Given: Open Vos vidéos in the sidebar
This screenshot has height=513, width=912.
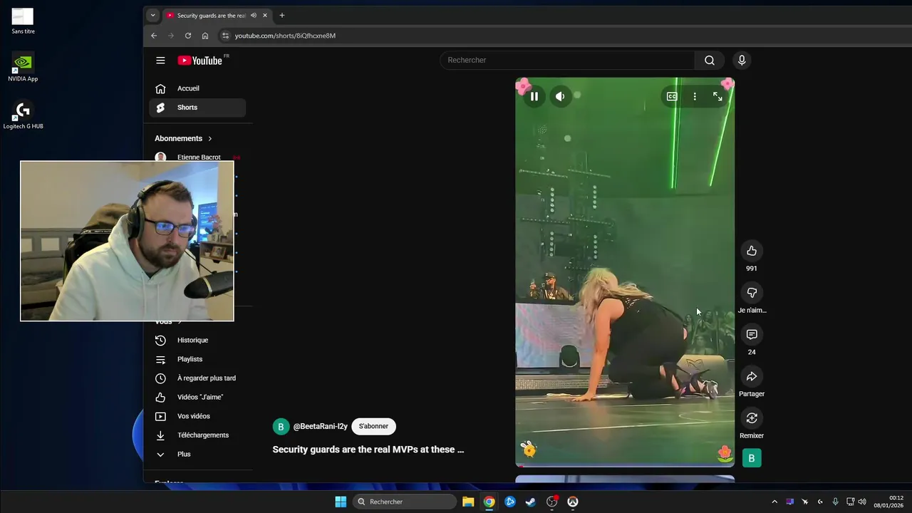Looking at the screenshot, I should pyautogui.click(x=197, y=416).
